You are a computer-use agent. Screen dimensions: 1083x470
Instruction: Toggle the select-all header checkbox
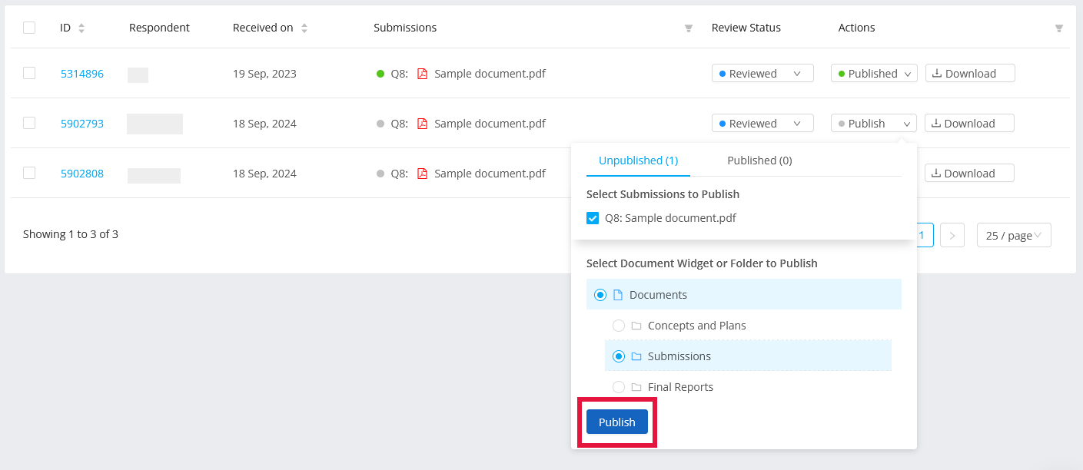(x=29, y=28)
